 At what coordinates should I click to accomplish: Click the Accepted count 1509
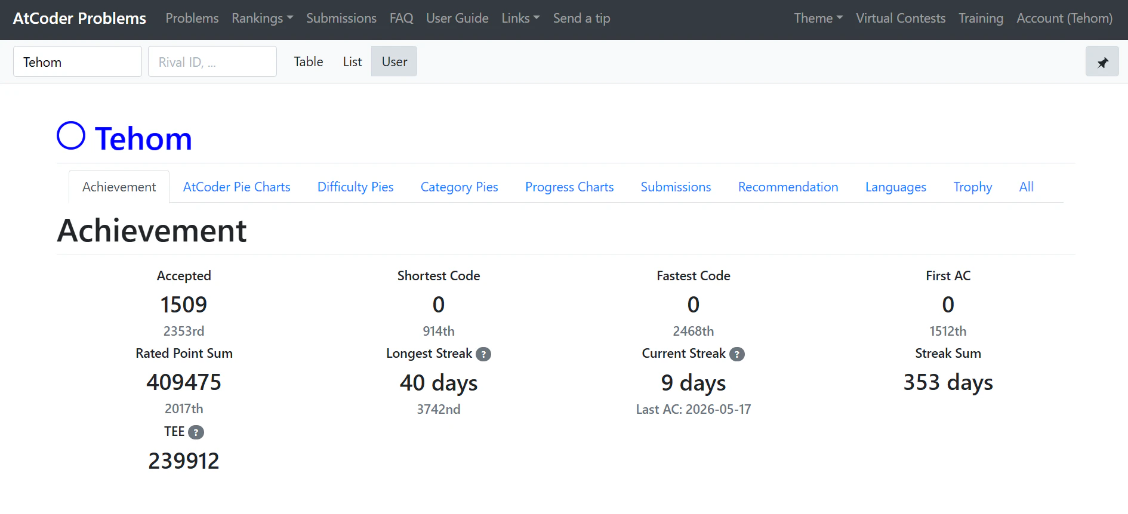184,305
